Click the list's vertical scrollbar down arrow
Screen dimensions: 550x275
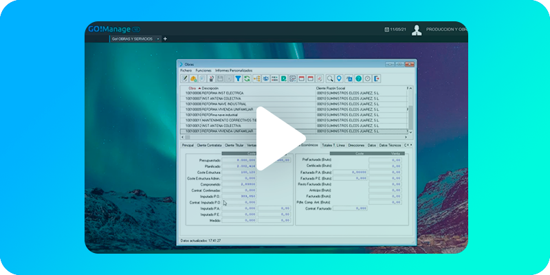[410, 132]
